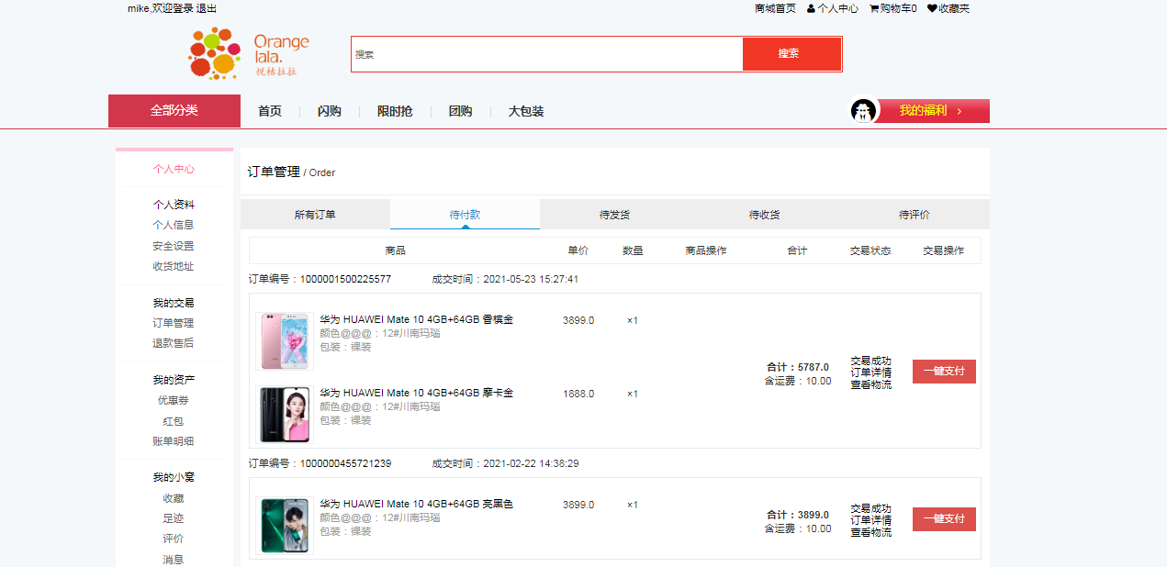
Task: Click the black 摩卡金 phone thumbnail
Action: tap(285, 415)
